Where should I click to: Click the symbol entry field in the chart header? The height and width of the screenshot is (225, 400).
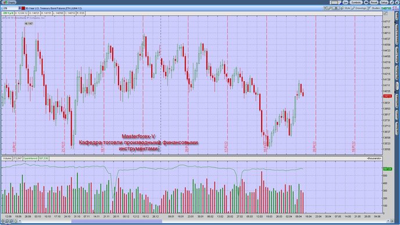(10, 8)
